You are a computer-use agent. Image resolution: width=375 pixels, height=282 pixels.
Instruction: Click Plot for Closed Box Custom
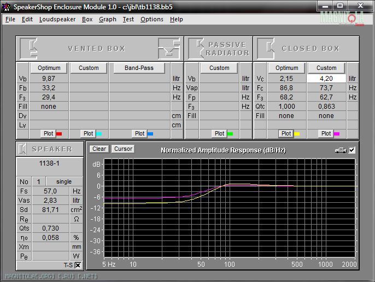[326, 133]
